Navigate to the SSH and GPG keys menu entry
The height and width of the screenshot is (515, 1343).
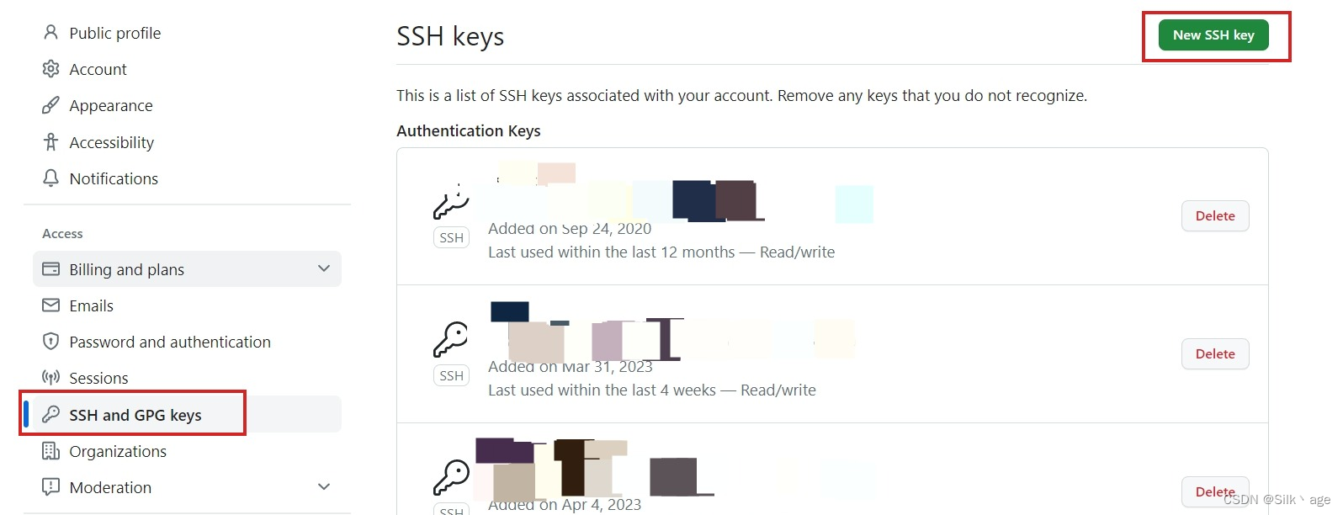point(135,414)
